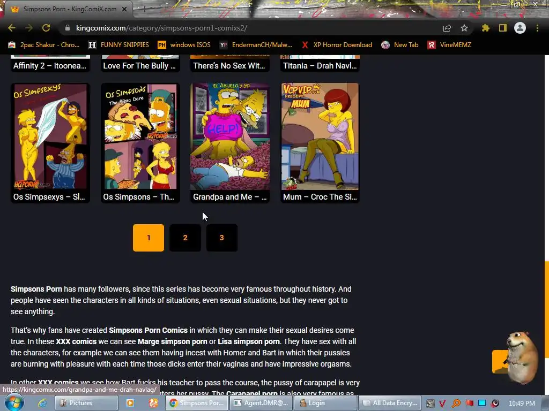The width and height of the screenshot is (549, 411).
Task: Open the FUNNY SNIPPIES bookmark
Action: 118,45
